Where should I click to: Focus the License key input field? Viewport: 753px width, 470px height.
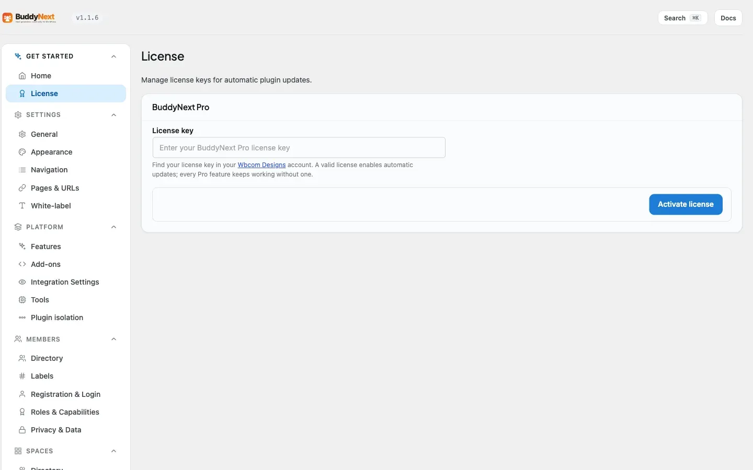299,148
